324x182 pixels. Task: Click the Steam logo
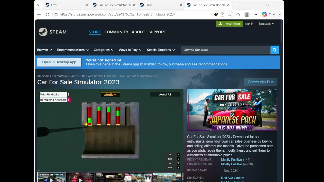pyautogui.click(x=53, y=32)
